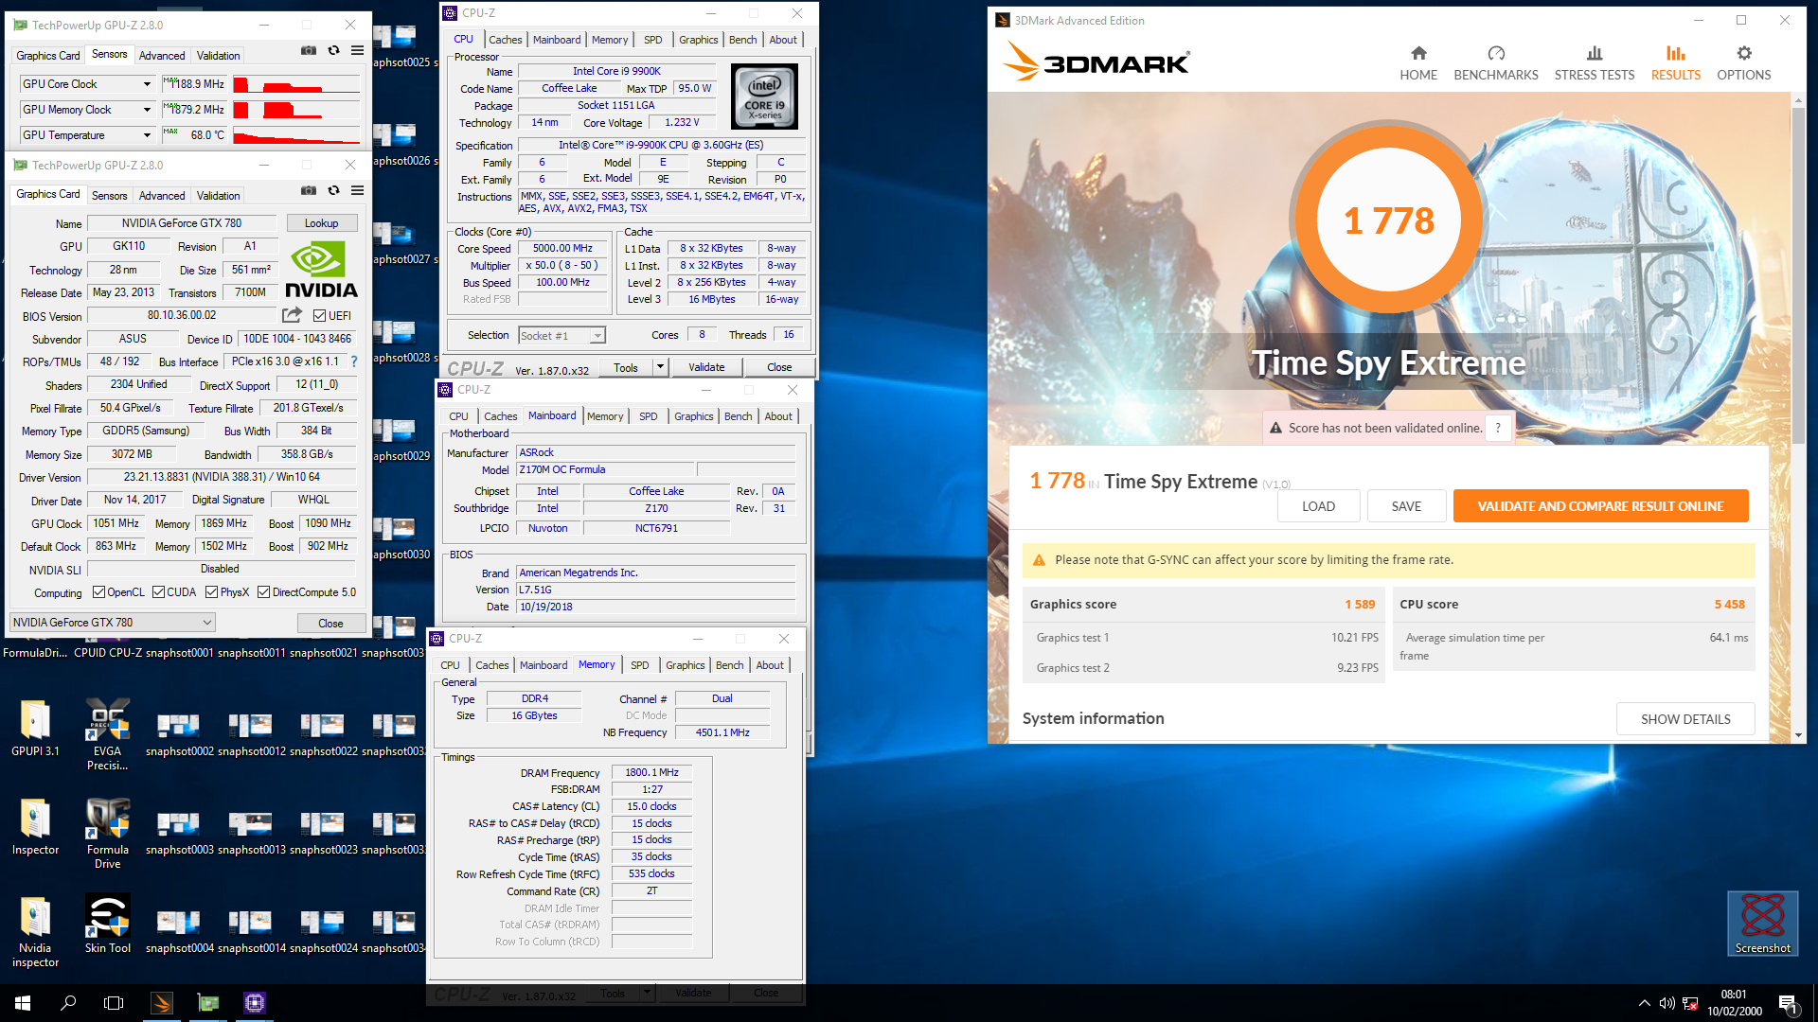Click refresh icon in GPU-Z Sensors window
Image resolution: width=1818 pixels, height=1022 pixels.
333,50
